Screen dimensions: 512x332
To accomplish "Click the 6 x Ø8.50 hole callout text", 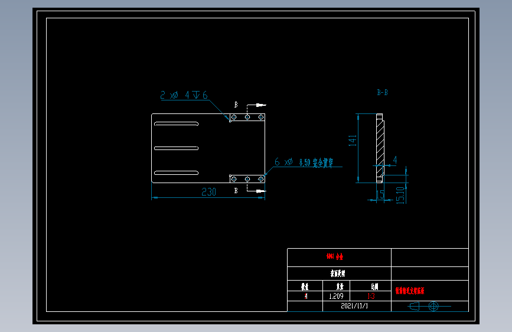I will (304, 162).
